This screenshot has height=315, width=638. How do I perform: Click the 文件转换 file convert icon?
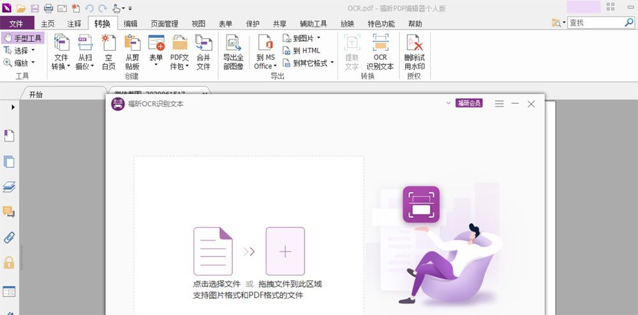(x=61, y=43)
